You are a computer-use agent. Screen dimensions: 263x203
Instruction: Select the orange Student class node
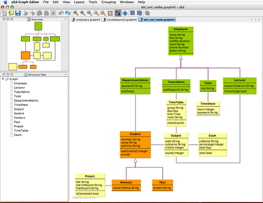(x=136, y=145)
